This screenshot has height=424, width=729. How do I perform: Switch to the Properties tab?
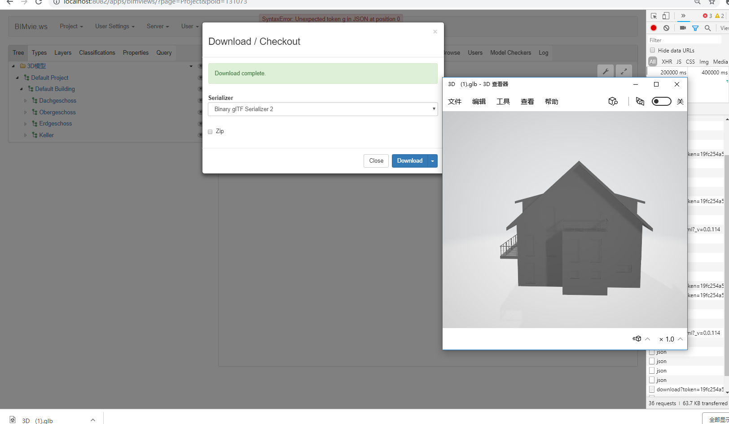pyautogui.click(x=136, y=52)
